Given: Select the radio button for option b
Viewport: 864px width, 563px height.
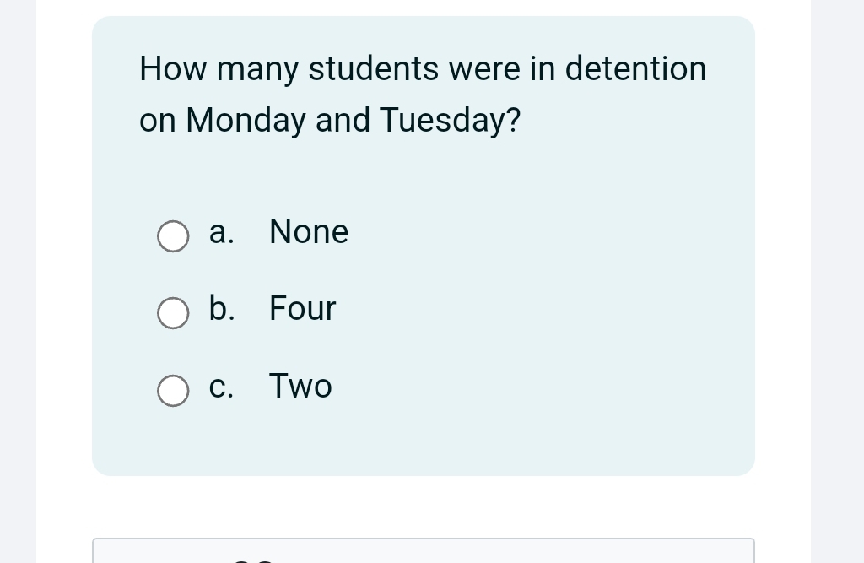Looking at the screenshot, I should (x=173, y=313).
